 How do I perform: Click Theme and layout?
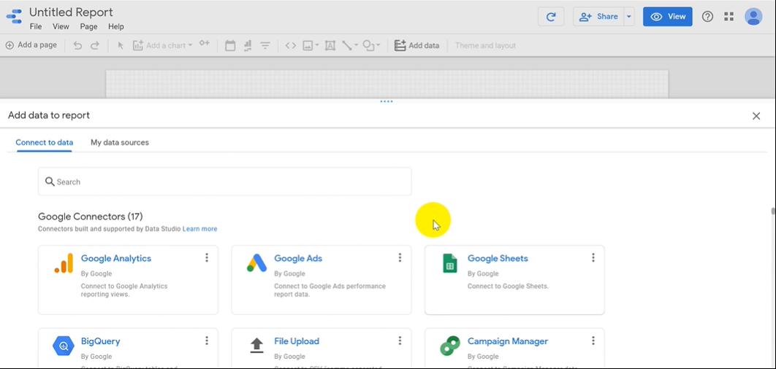[x=485, y=45]
